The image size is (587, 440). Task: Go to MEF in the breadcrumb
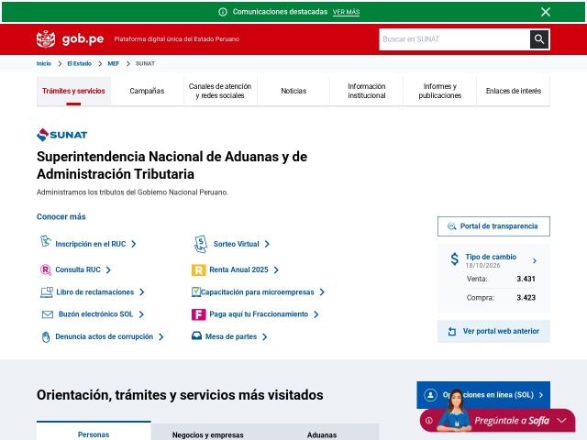[114, 63]
